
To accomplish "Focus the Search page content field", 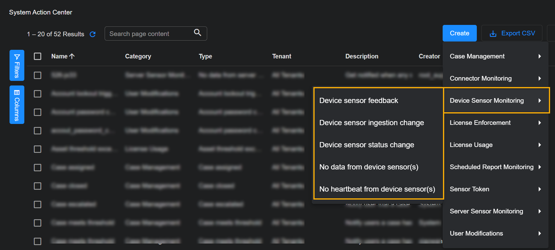I will 149,34.
